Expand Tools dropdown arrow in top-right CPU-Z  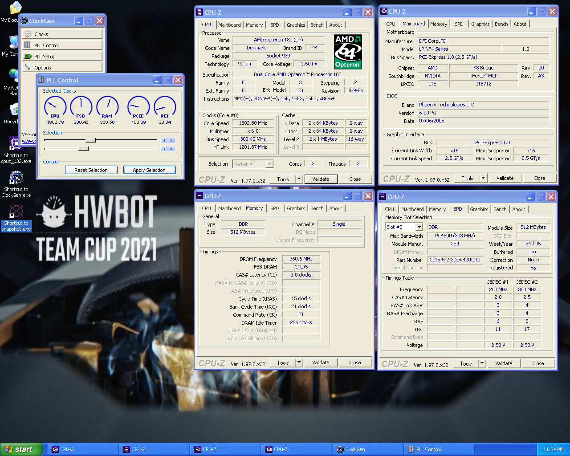pos(484,178)
